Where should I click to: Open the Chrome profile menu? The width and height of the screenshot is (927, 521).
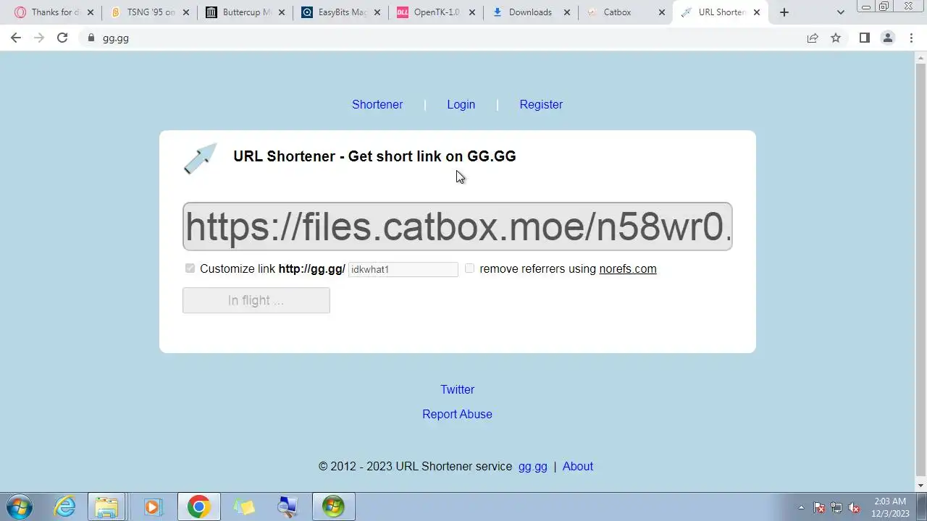tap(888, 38)
